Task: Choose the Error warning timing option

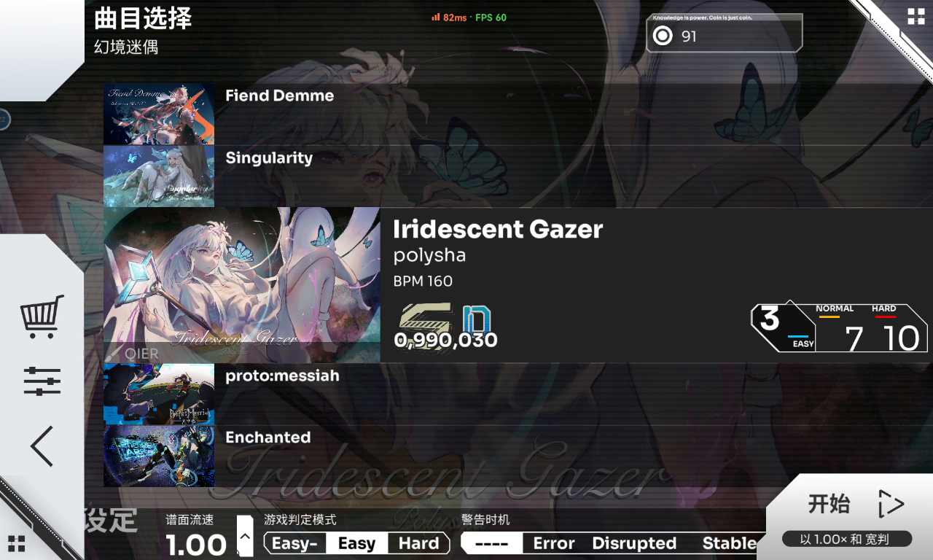Action: pyautogui.click(x=554, y=543)
